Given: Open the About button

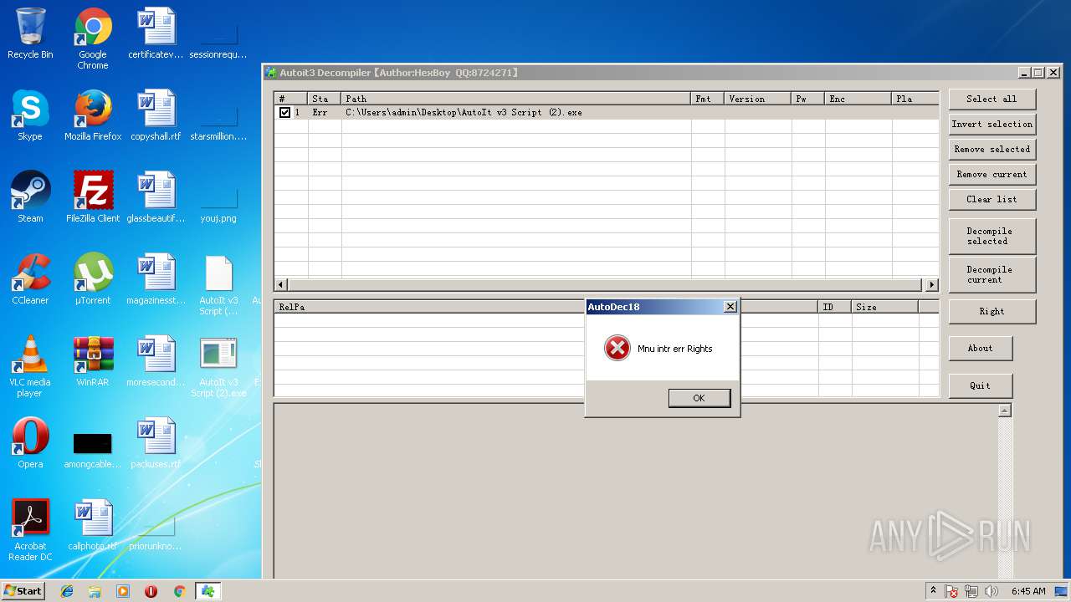Looking at the screenshot, I should (980, 348).
